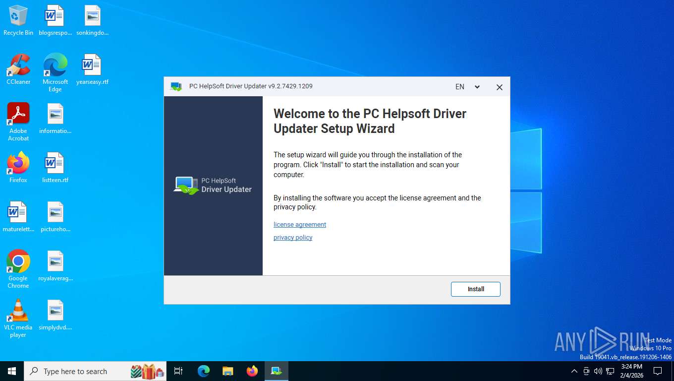Select the simplydvd image file icon
674x381 pixels.
coord(55,315)
